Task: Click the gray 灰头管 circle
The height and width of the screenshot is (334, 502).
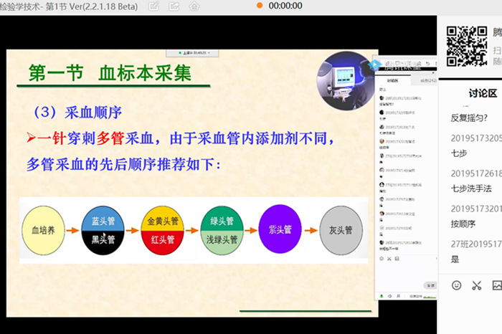Action: point(341,230)
